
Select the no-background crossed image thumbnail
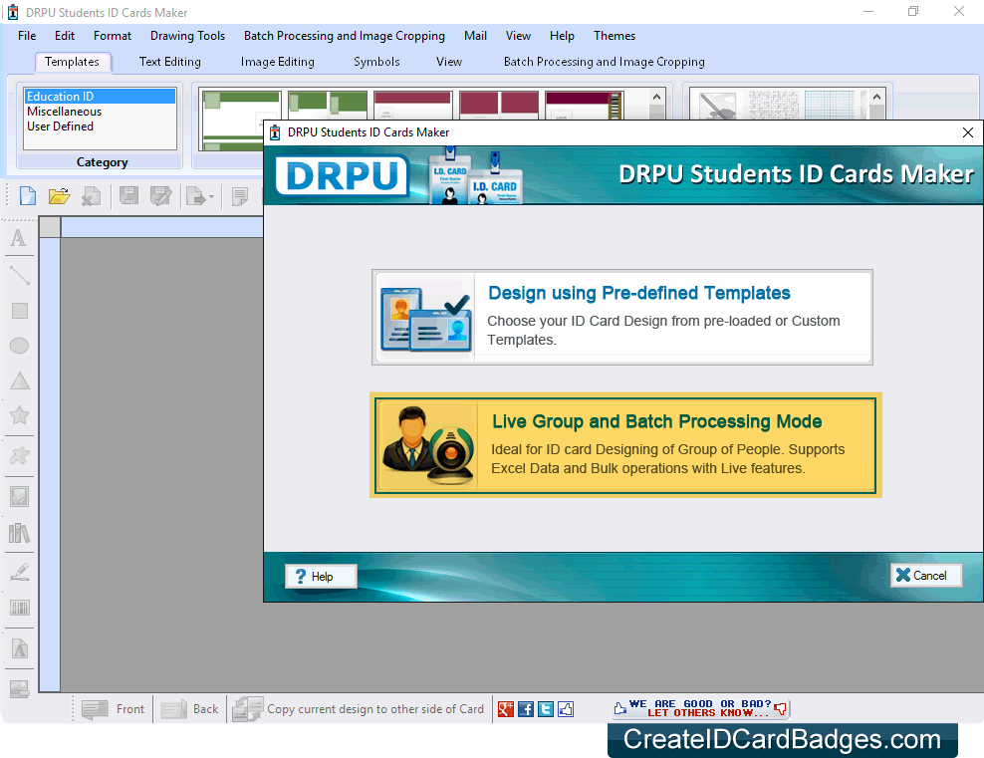point(716,106)
